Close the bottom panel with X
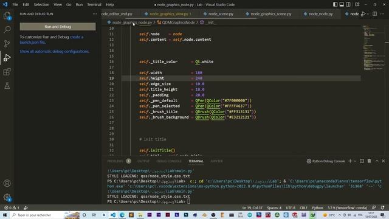The width and height of the screenshot is (389, 219). click(384, 161)
